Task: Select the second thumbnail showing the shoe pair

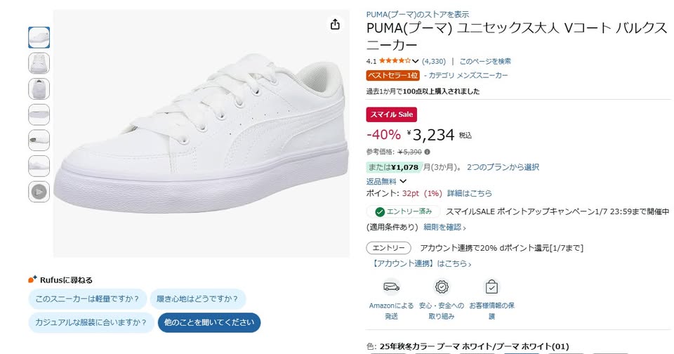Action: [39, 63]
